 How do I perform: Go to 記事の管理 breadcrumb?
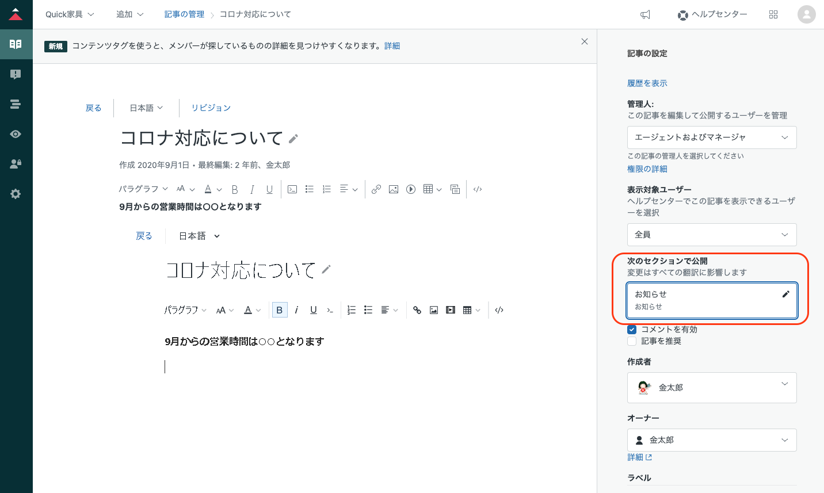pos(184,14)
